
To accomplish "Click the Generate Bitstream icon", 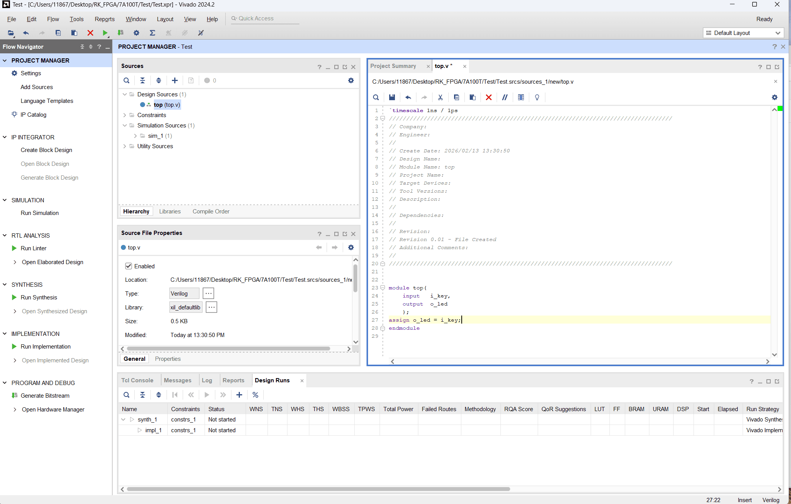I will 15,395.
